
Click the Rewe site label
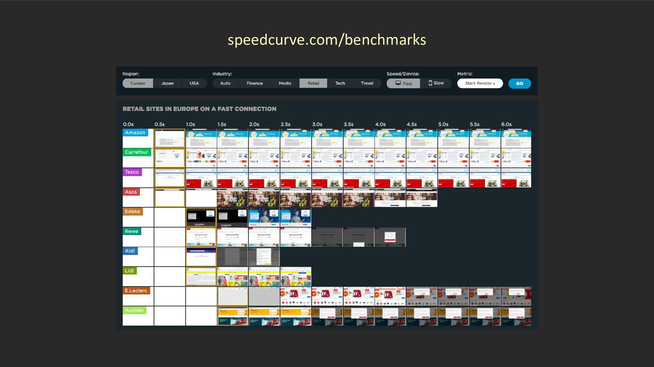pos(131,231)
